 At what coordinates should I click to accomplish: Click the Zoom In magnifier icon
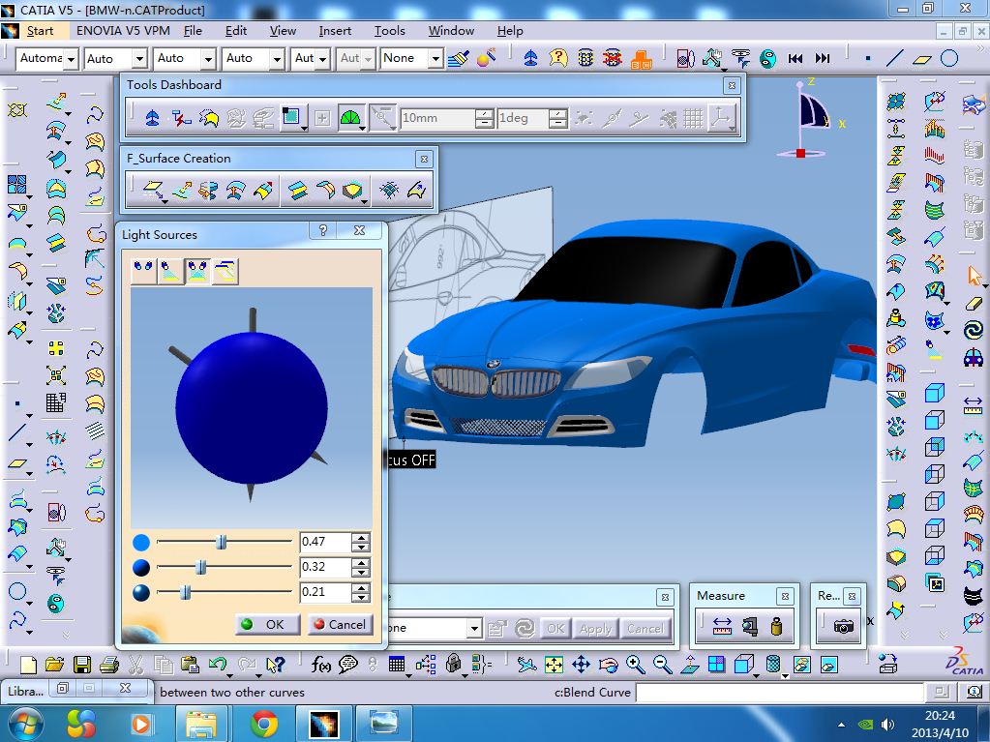635,665
